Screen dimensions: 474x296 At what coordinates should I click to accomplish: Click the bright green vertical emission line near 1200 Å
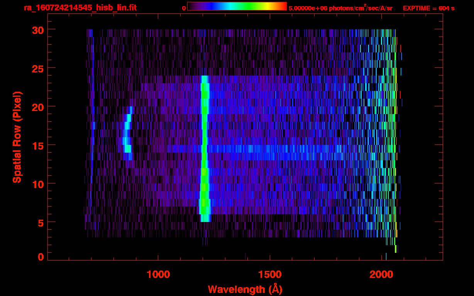[205, 150]
